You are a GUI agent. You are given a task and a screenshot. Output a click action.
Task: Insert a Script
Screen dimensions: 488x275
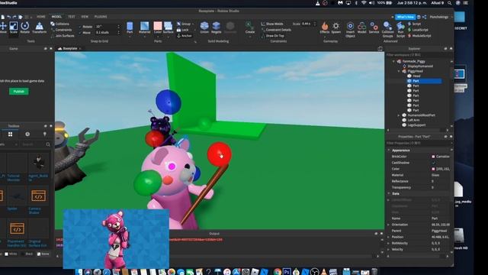(414, 24)
